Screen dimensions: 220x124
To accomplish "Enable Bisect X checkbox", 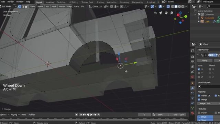I will tap(210, 69).
